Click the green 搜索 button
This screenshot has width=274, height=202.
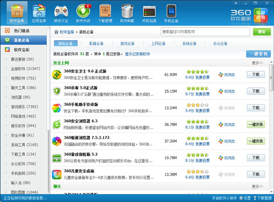coord(262,32)
